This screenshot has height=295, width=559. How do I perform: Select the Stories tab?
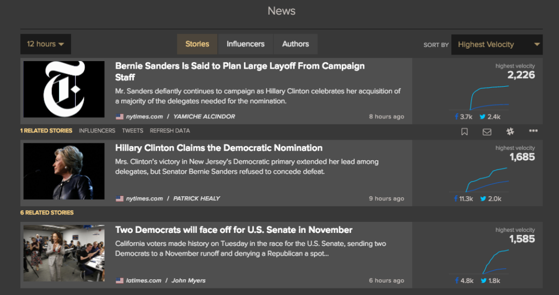(197, 44)
